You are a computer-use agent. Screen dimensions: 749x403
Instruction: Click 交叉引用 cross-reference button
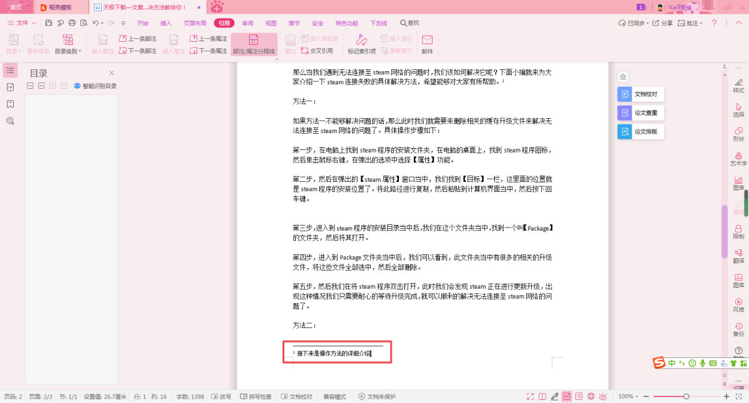point(317,51)
